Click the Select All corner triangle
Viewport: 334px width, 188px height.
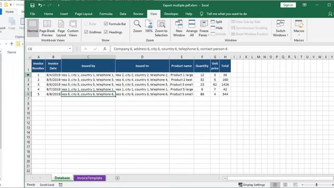pyautogui.click(x=29, y=57)
